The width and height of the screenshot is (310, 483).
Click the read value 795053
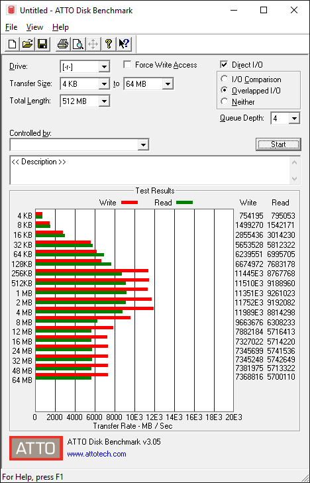point(283,215)
